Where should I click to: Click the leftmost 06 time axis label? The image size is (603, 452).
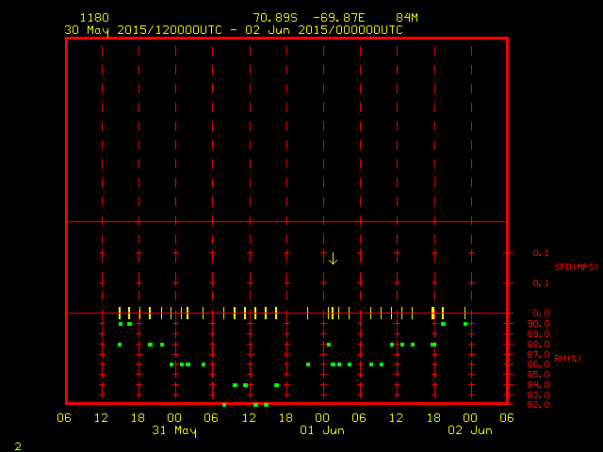[64, 418]
